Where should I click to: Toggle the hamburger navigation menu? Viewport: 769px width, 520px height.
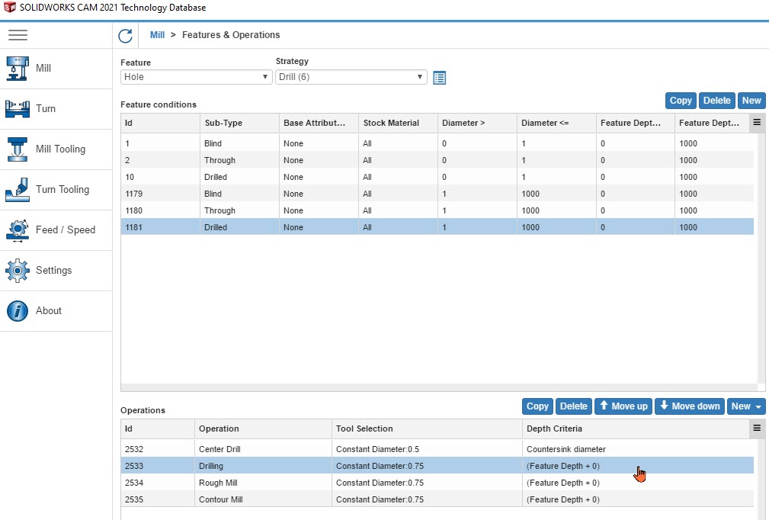tap(18, 35)
